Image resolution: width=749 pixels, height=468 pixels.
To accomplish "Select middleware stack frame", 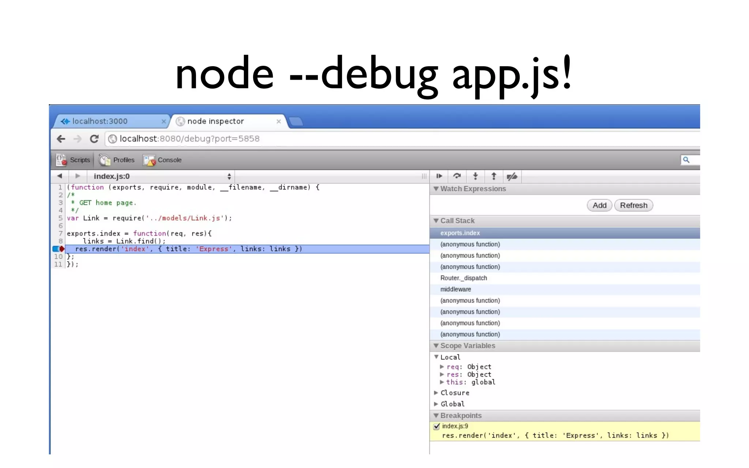I will 565,290.
